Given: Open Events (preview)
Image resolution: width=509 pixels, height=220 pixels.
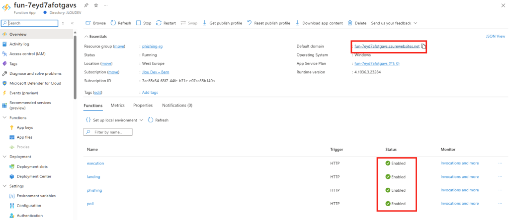Looking at the screenshot, I should (x=37, y=93).
